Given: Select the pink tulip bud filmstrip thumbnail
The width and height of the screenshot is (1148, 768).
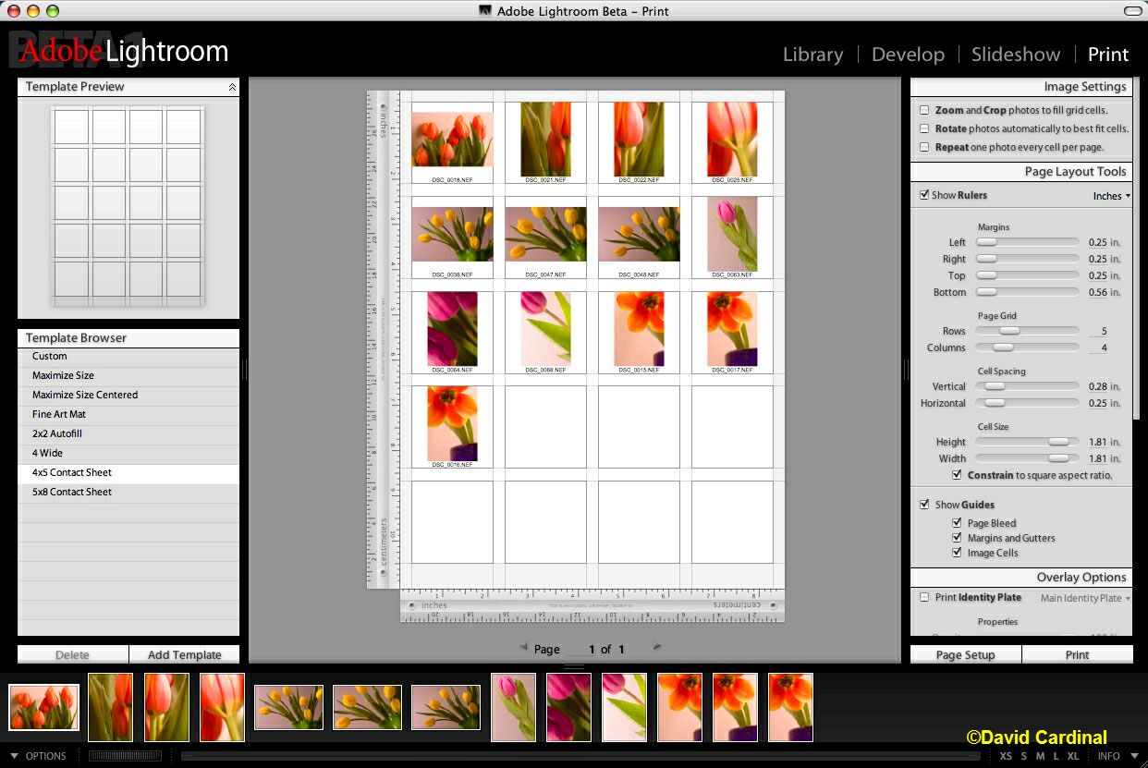Looking at the screenshot, I should coord(513,707).
